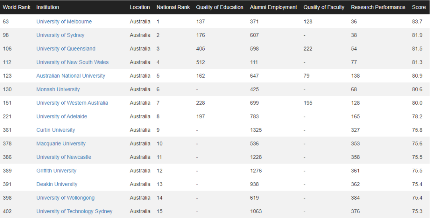Open the Deakin University link
This screenshot has width=430, height=218.
coord(57,184)
